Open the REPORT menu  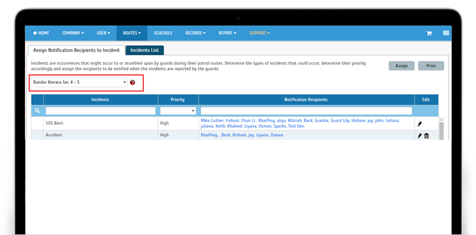coord(227,33)
